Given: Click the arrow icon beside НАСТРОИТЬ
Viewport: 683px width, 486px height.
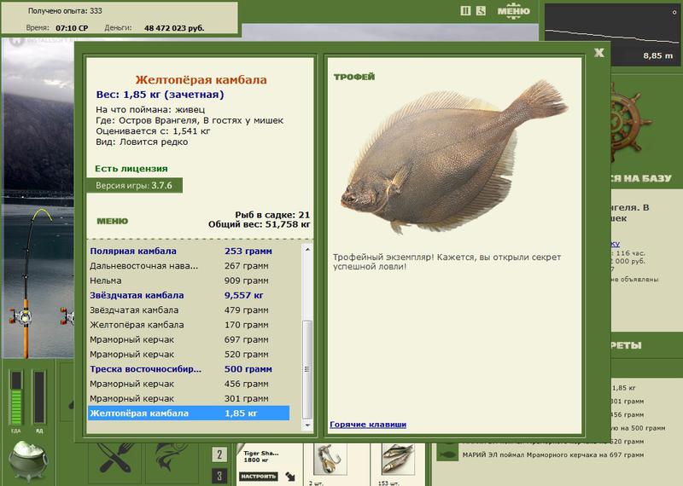Looking at the screenshot, I should pos(290,477).
